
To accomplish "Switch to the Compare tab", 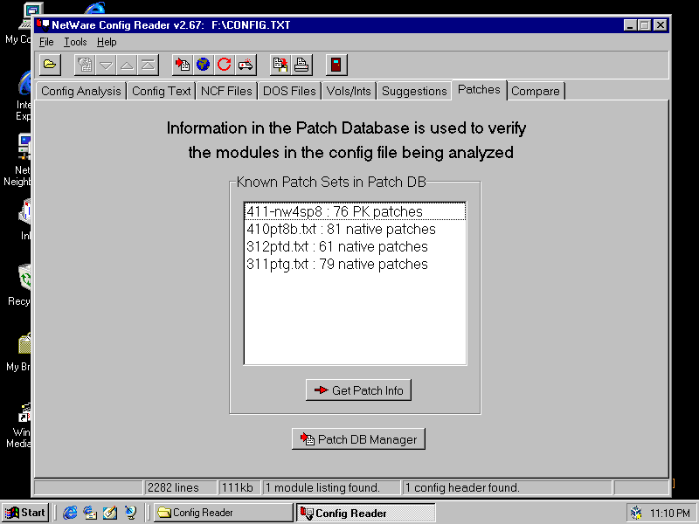I will pos(536,92).
